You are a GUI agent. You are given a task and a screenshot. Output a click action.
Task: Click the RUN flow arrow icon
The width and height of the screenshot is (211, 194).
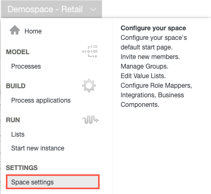pos(91,120)
